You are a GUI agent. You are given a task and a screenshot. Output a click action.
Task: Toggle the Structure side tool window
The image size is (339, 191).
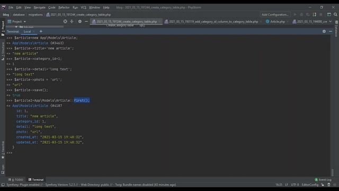[x=3, y=51]
